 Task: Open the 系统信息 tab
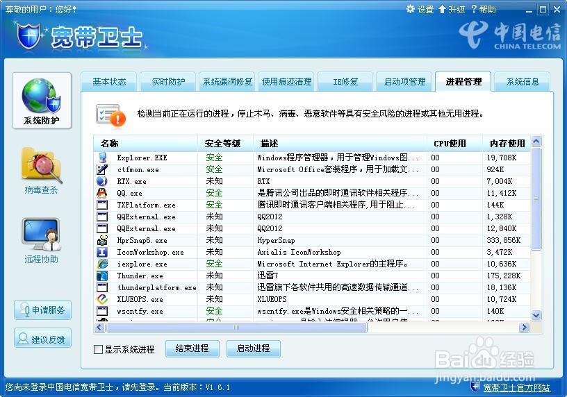(522, 82)
